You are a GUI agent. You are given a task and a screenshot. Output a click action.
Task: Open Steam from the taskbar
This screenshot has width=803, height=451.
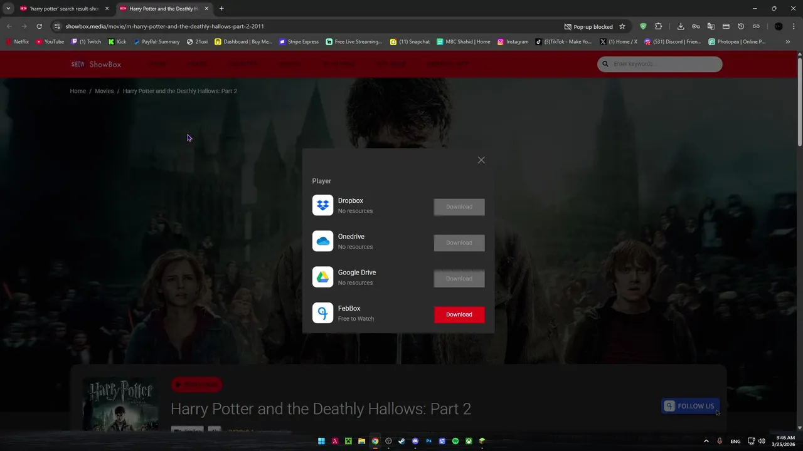click(x=401, y=441)
